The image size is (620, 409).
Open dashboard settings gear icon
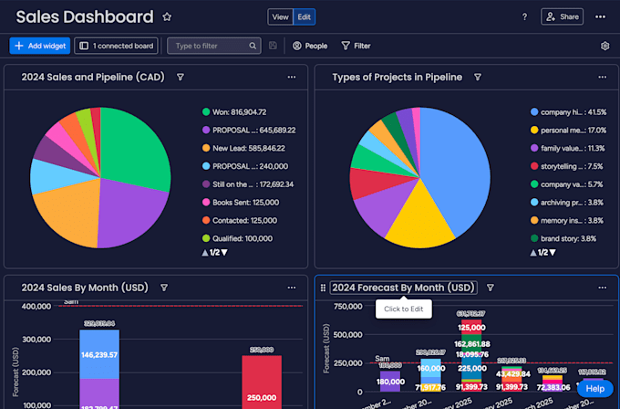coord(605,46)
